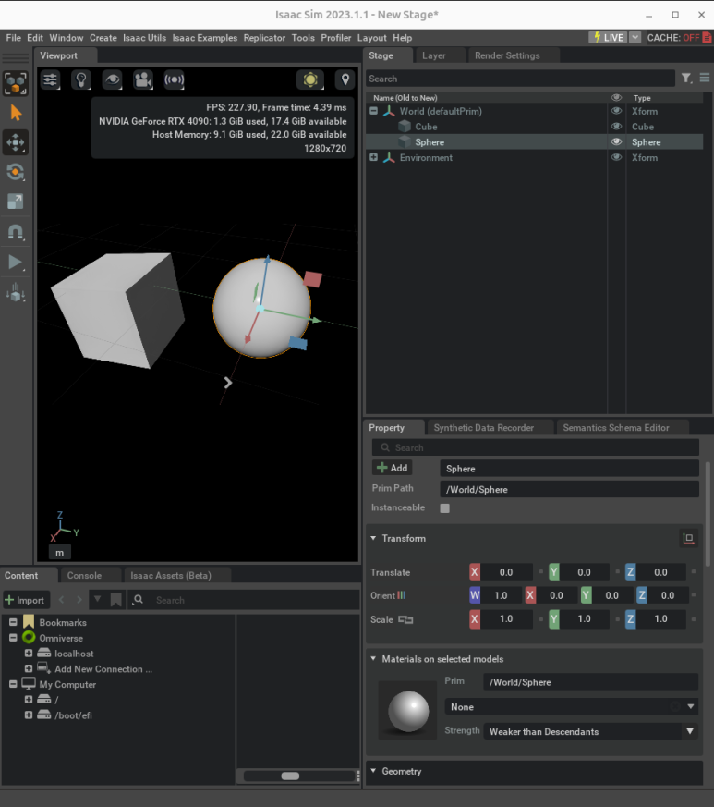
Task: Toggle the LIVE session button
Action: pos(608,37)
